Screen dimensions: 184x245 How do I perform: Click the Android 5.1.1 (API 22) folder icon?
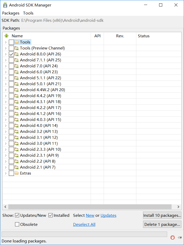pyautogui.click(x=17, y=78)
